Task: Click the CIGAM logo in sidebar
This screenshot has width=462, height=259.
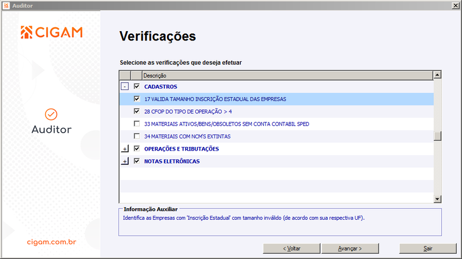Action: (x=51, y=32)
